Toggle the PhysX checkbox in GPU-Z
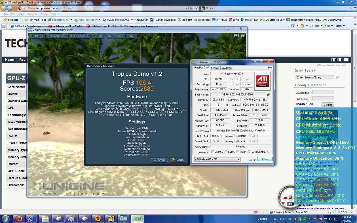Screen dimensions: 357x223 (238, 152)
